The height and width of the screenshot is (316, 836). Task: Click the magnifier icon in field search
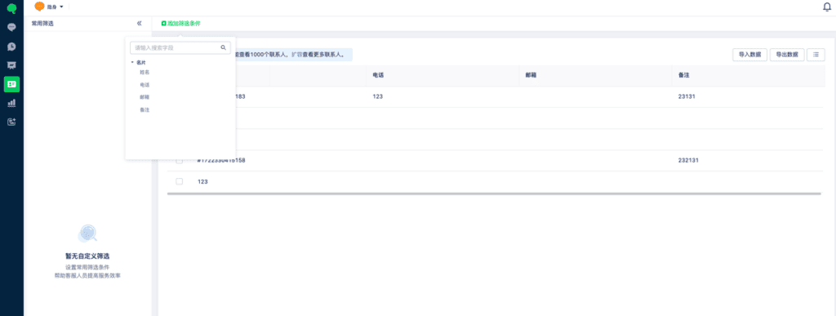click(x=224, y=47)
